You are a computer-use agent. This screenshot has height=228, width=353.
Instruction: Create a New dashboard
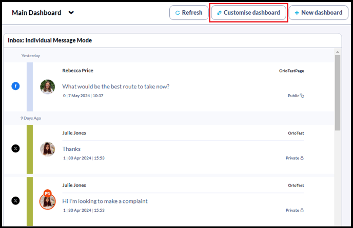(x=318, y=13)
